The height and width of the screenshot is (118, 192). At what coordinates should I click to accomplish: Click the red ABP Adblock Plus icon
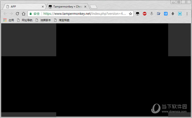click(145, 13)
